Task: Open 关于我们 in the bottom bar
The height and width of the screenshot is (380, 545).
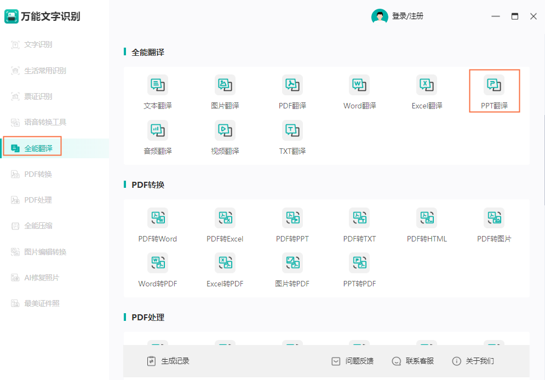Action: pyautogui.click(x=473, y=361)
